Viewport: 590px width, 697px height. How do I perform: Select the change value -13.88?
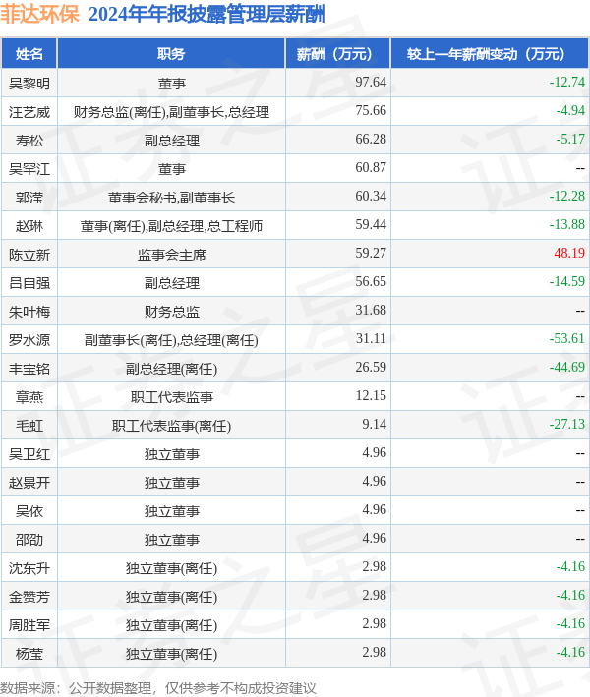pyautogui.click(x=566, y=224)
